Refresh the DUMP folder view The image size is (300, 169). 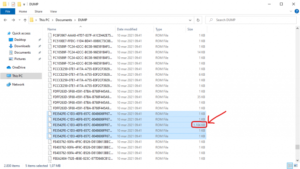(198, 20)
